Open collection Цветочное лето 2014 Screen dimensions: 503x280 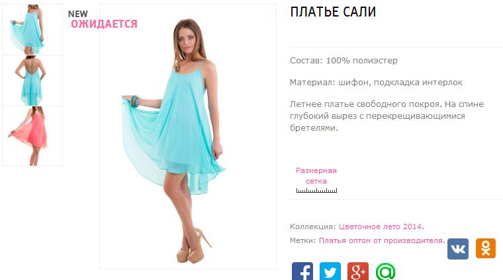click(x=380, y=227)
